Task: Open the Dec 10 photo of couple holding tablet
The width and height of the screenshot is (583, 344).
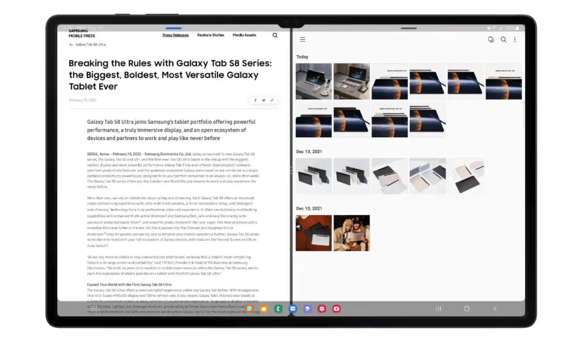Action: (x=351, y=233)
